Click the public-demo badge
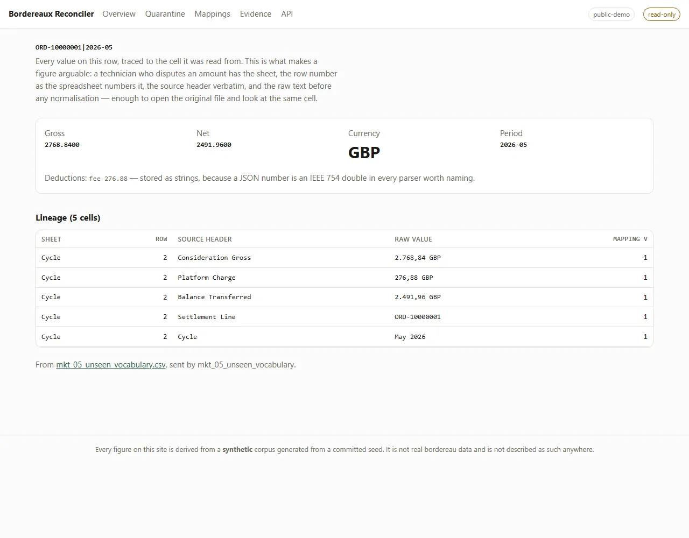The width and height of the screenshot is (689, 538). coord(611,15)
